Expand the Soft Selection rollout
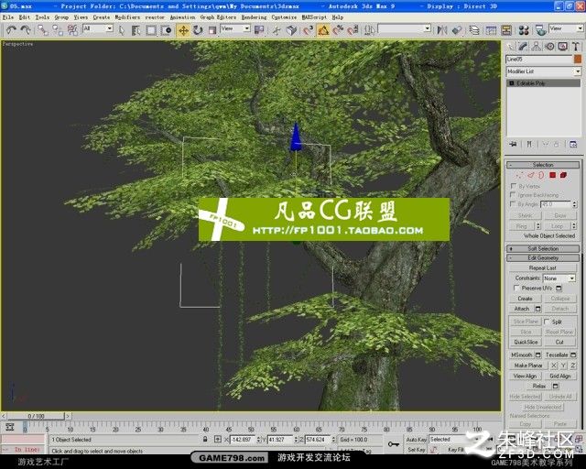Screen dimensions: 586x469 pos(543,249)
